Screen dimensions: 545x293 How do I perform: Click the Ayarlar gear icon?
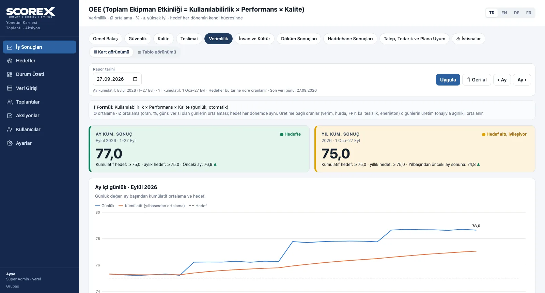(10, 143)
